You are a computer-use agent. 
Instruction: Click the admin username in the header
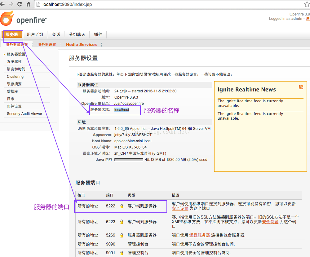pyautogui.click(x=297, y=19)
